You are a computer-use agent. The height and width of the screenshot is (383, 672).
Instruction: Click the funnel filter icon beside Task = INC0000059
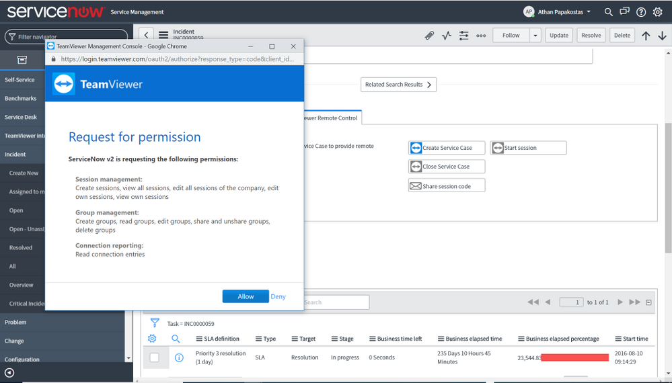pos(155,323)
